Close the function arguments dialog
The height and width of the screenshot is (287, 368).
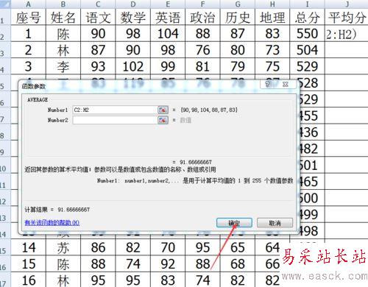tap(285, 85)
